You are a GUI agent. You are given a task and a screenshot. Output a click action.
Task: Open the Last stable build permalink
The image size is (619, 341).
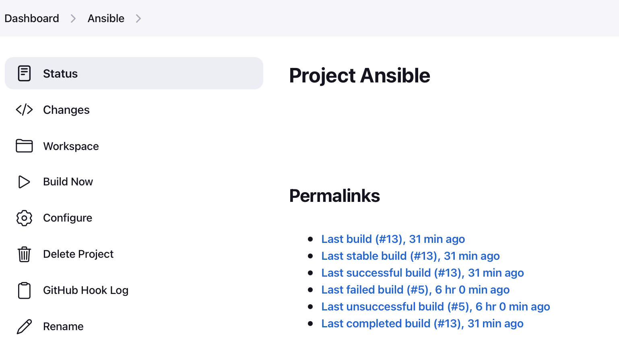tap(410, 256)
